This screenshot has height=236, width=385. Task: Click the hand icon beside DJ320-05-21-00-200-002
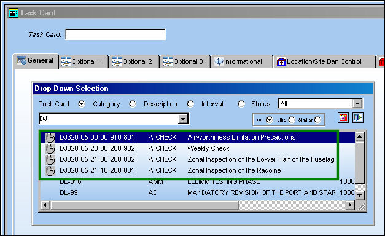point(50,160)
